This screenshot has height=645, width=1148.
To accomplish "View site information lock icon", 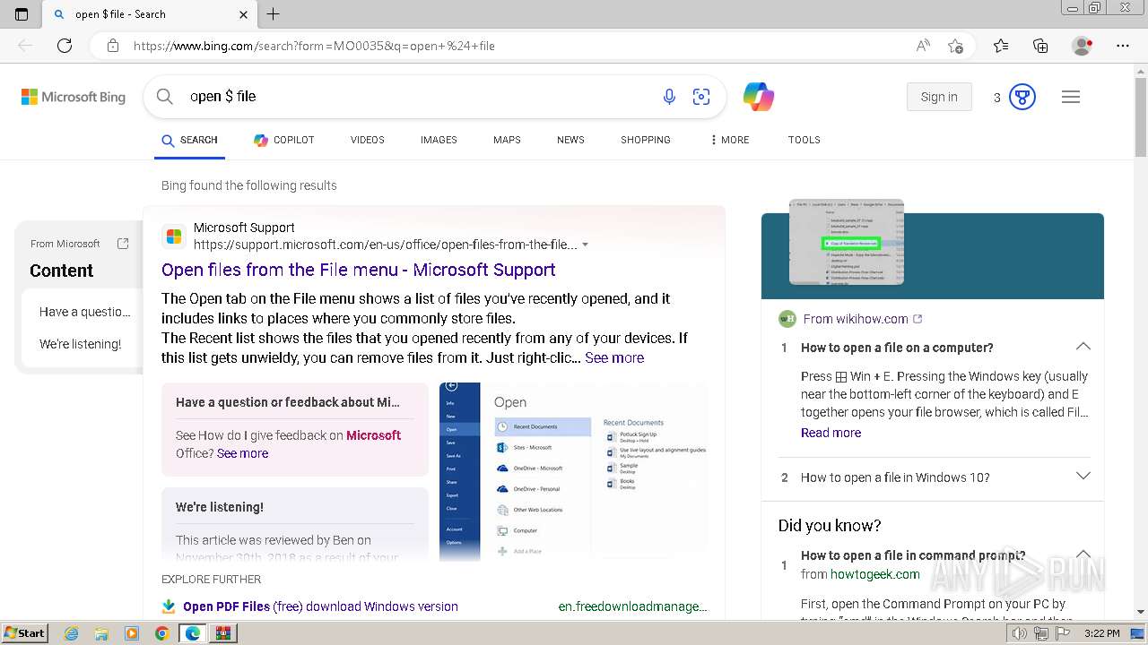I will coord(112,46).
